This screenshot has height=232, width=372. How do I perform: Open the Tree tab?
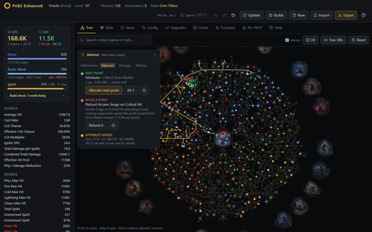tap(87, 28)
